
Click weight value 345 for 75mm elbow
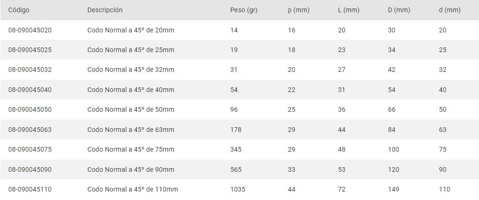(236, 149)
